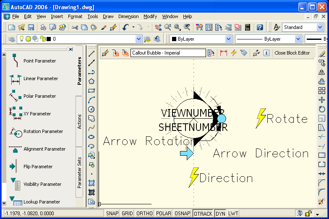Open the layer list dropdown
The image size is (329, 219).
tap(138, 39)
